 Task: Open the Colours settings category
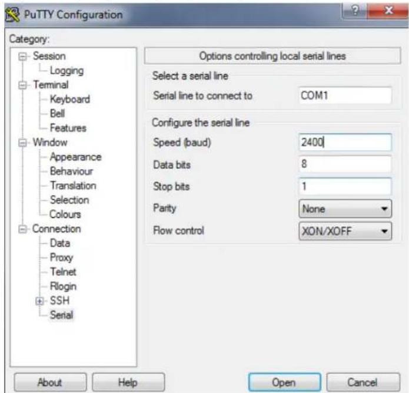click(65, 214)
